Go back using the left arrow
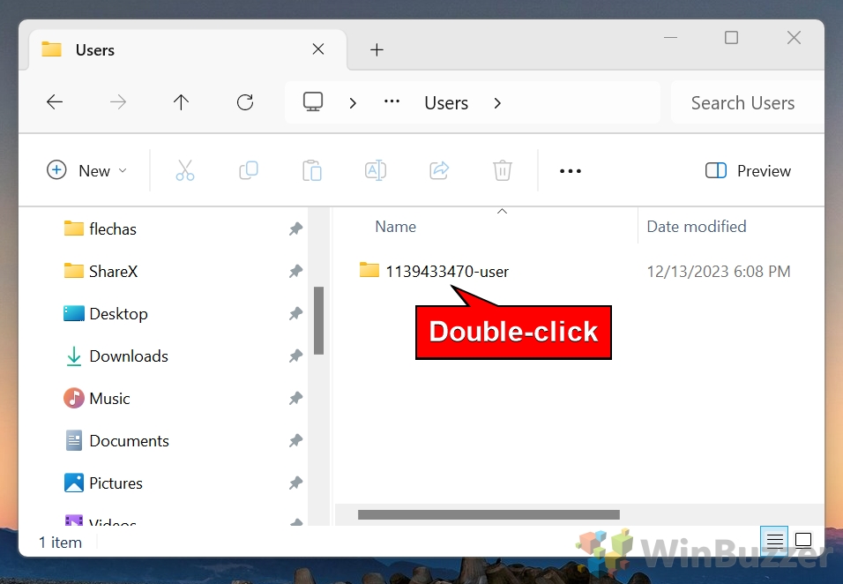Image resolution: width=843 pixels, height=584 pixels. pos(55,102)
